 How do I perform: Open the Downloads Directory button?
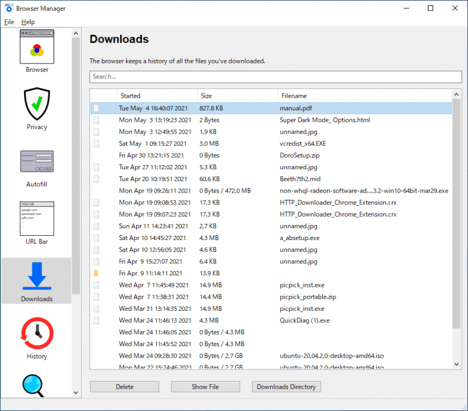click(286, 386)
